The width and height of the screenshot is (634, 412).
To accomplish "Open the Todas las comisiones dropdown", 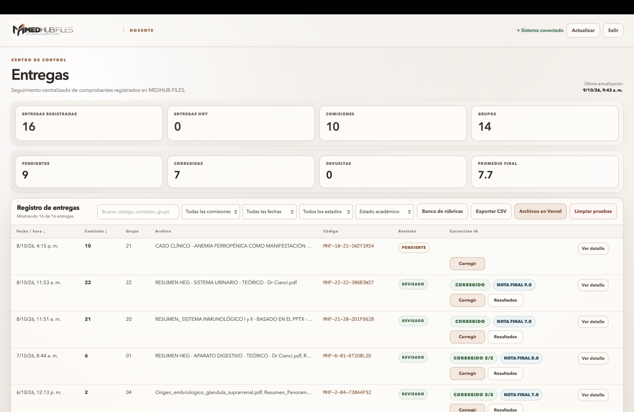I will coord(211,212).
